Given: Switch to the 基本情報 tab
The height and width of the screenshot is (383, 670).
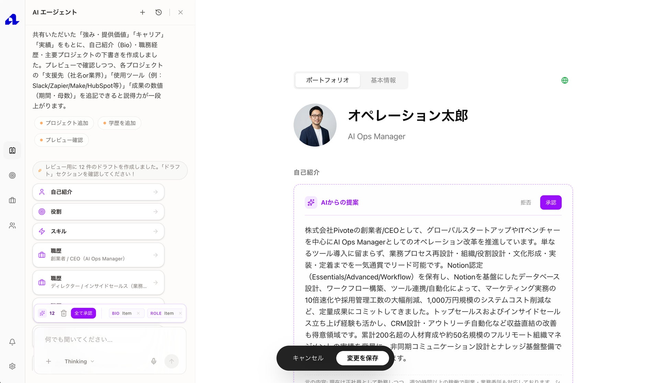Looking at the screenshot, I should (383, 80).
